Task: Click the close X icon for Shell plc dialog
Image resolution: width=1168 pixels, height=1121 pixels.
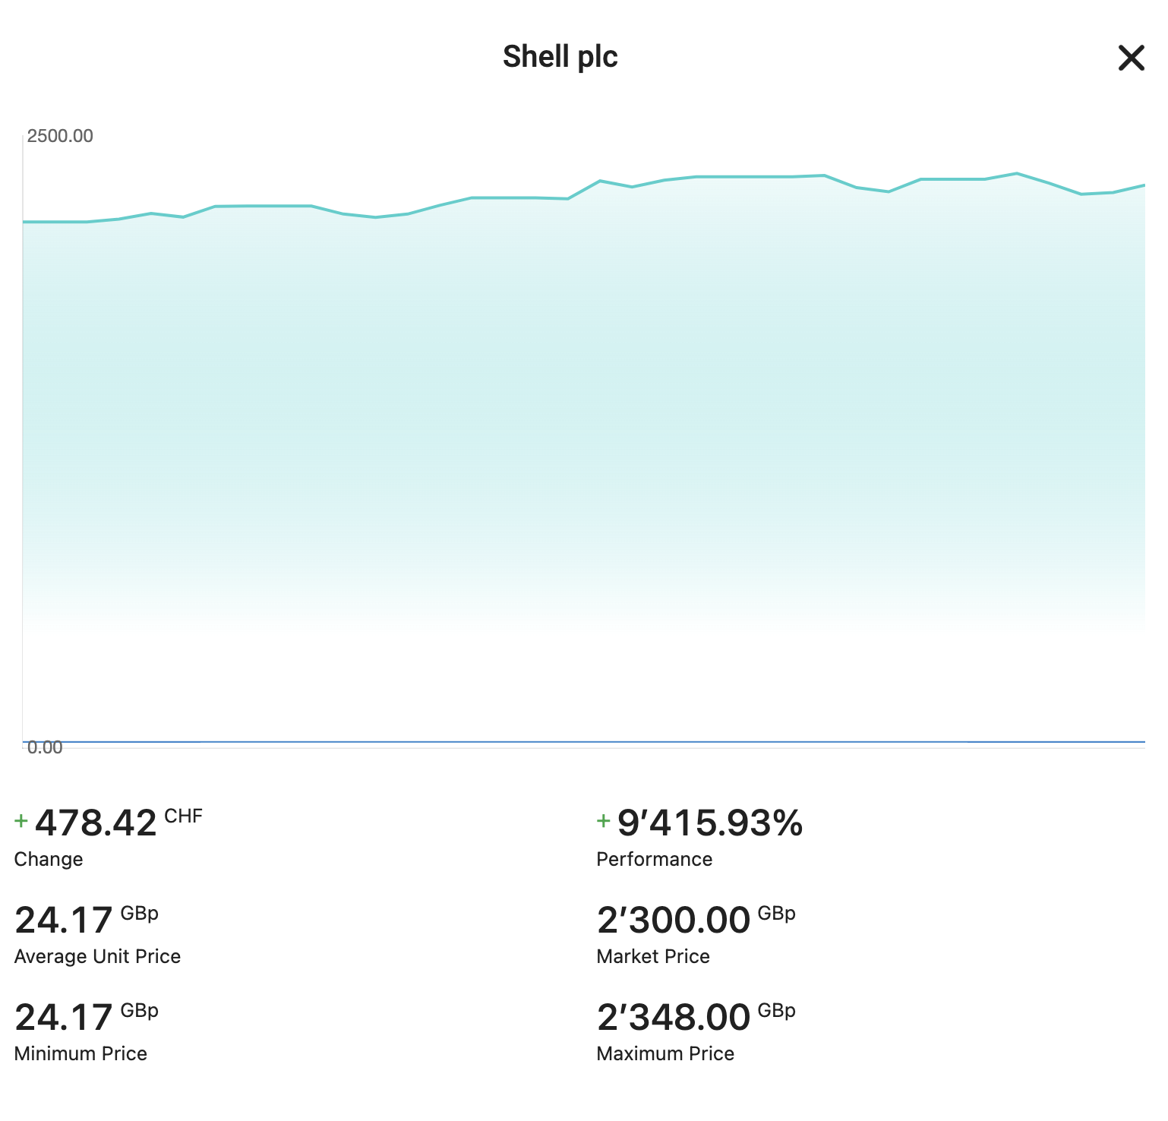Action: pyautogui.click(x=1131, y=58)
